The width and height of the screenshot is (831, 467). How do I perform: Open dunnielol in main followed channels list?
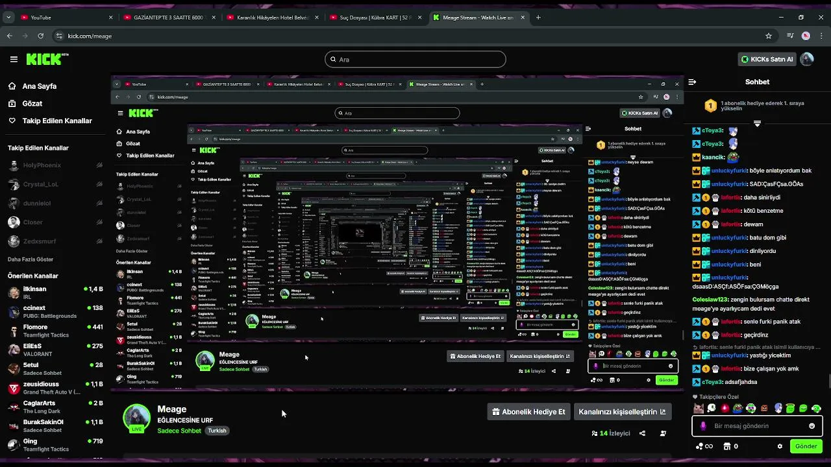[x=55, y=203]
